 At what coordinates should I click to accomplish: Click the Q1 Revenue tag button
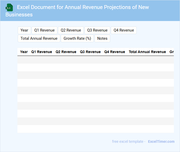[45, 30]
